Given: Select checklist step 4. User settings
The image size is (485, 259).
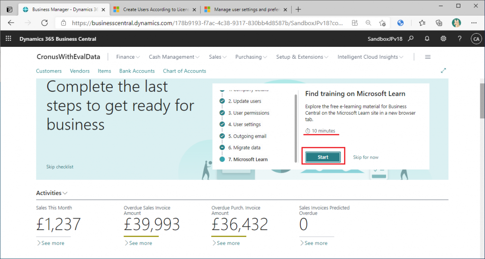Looking at the screenshot, I should (x=244, y=124).
